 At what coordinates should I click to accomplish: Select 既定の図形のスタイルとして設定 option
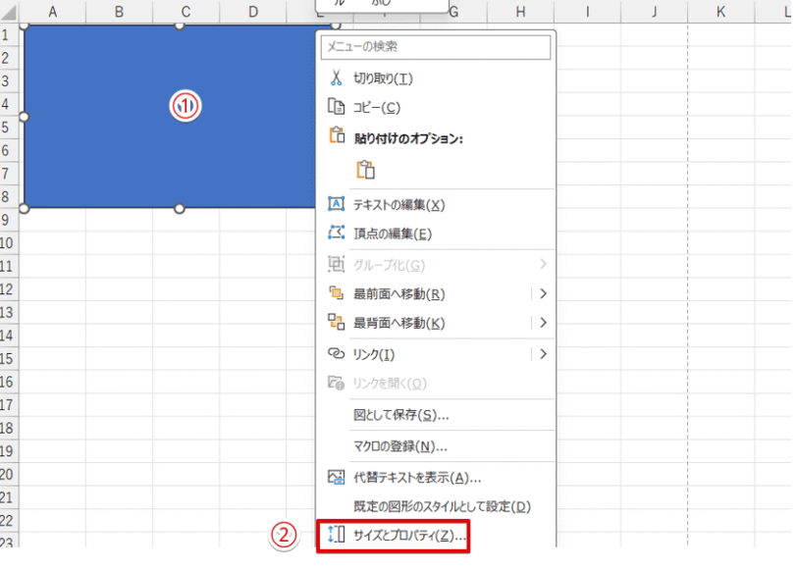[x=442, y=507]
